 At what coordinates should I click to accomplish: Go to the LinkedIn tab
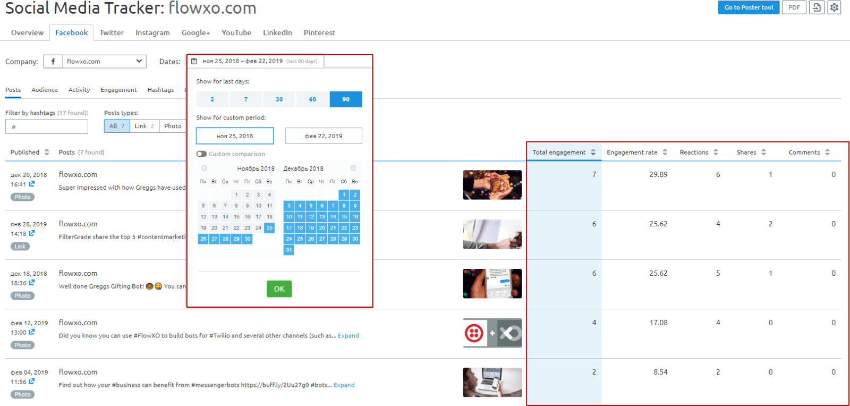277,32
